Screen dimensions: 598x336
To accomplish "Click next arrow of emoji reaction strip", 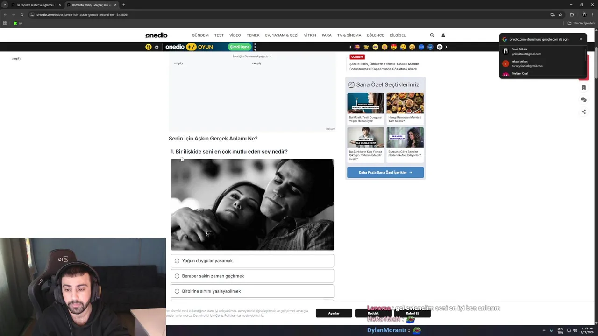I will (x=446, y=47).
